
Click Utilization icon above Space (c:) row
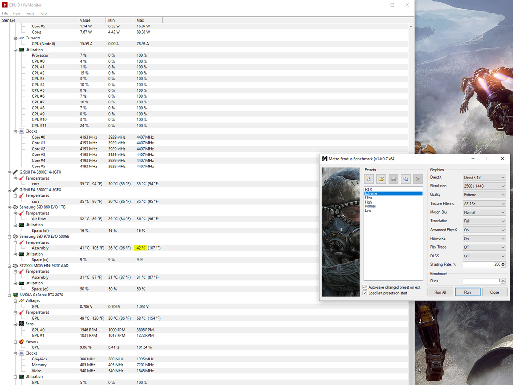(21, 254)
